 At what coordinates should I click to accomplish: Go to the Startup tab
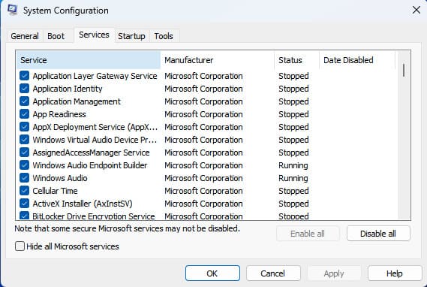coord(131,36)
